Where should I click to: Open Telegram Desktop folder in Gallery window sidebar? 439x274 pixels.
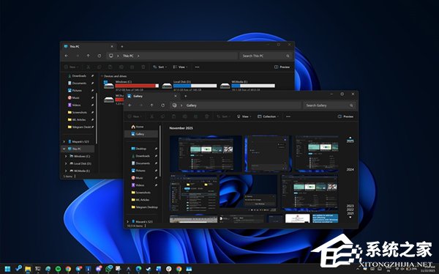(144, 207)
